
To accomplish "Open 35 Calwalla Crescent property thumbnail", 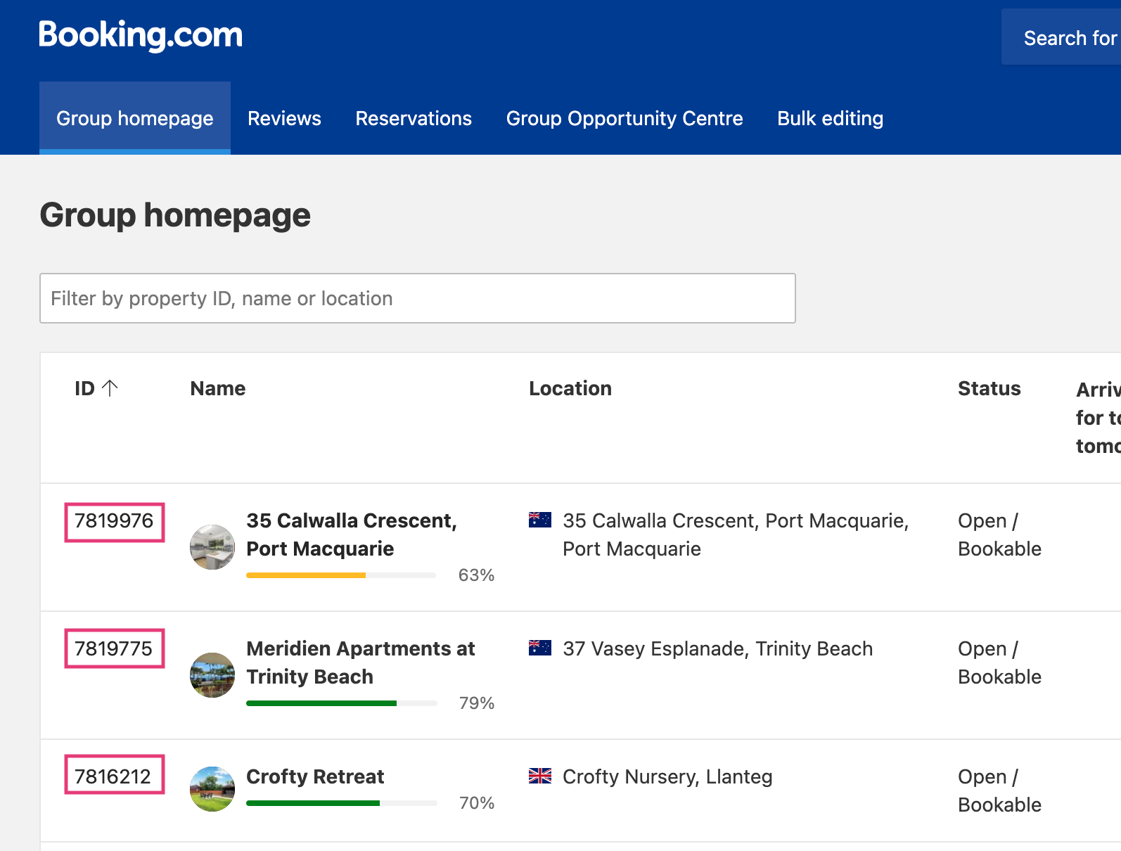I will point(212,547).
